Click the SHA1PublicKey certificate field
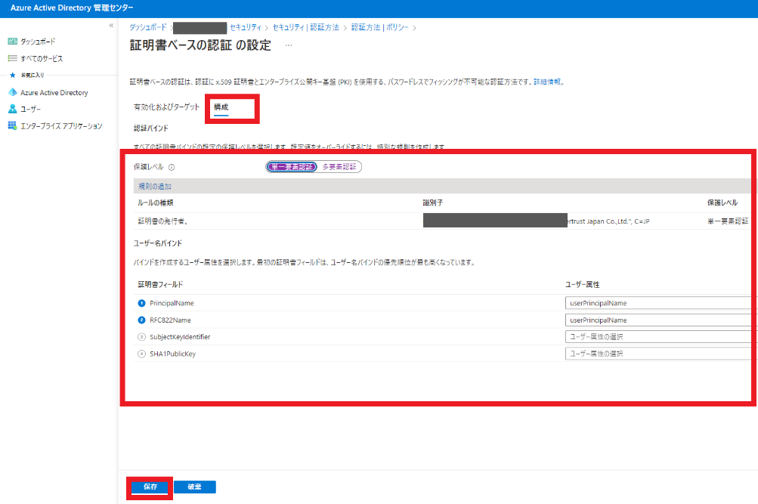Viewport: 758px width, 504px height. 172,354
